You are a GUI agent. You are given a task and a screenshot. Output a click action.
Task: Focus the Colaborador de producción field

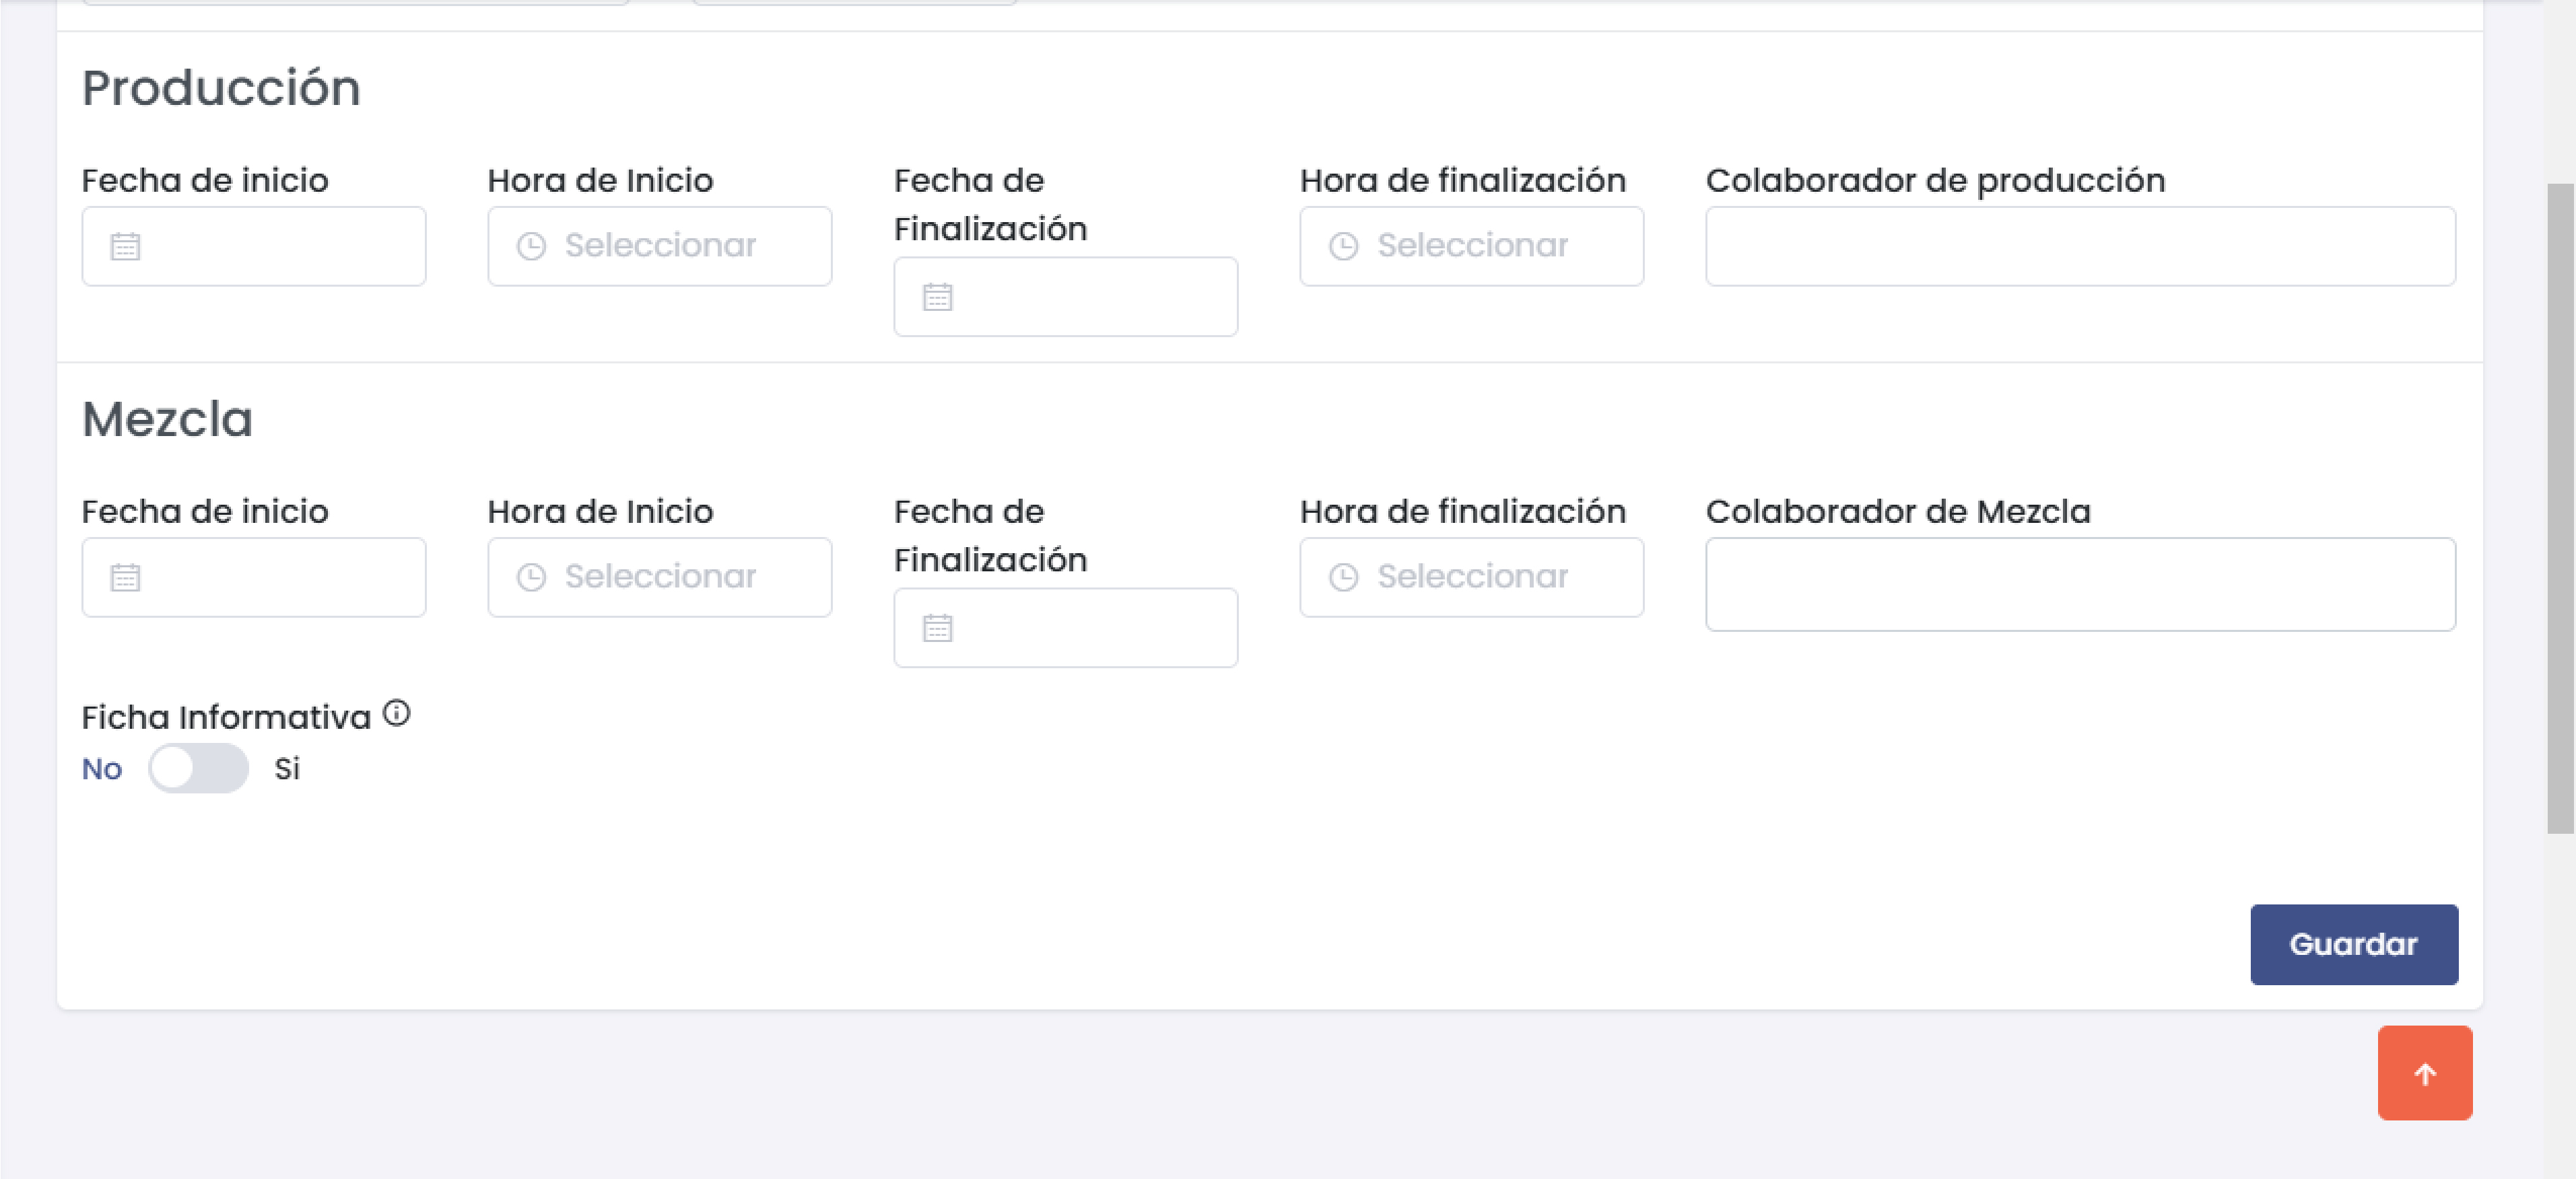(x=2080, y=246)
